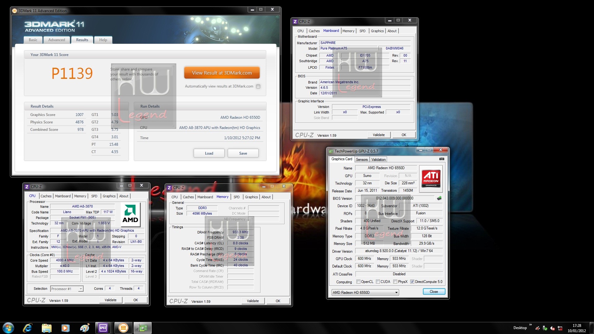Open the Help tab in 3DMark 11
This screenshot has width=594, height=334.
click(x=103, y=40)
